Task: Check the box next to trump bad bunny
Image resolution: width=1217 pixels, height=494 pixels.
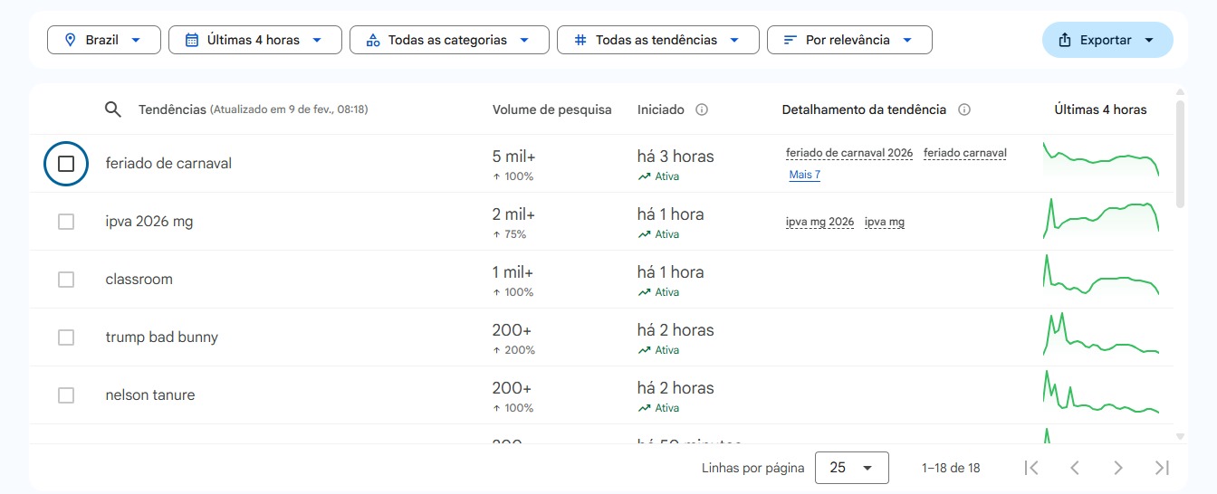Action: point(66,337)
